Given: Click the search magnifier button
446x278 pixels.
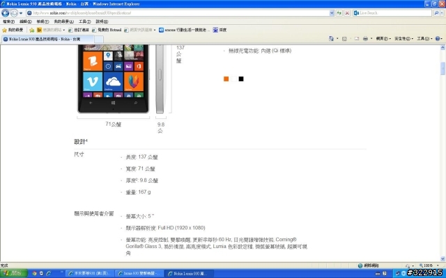Looking at the screenshot, I should click(x=436, y=13).
